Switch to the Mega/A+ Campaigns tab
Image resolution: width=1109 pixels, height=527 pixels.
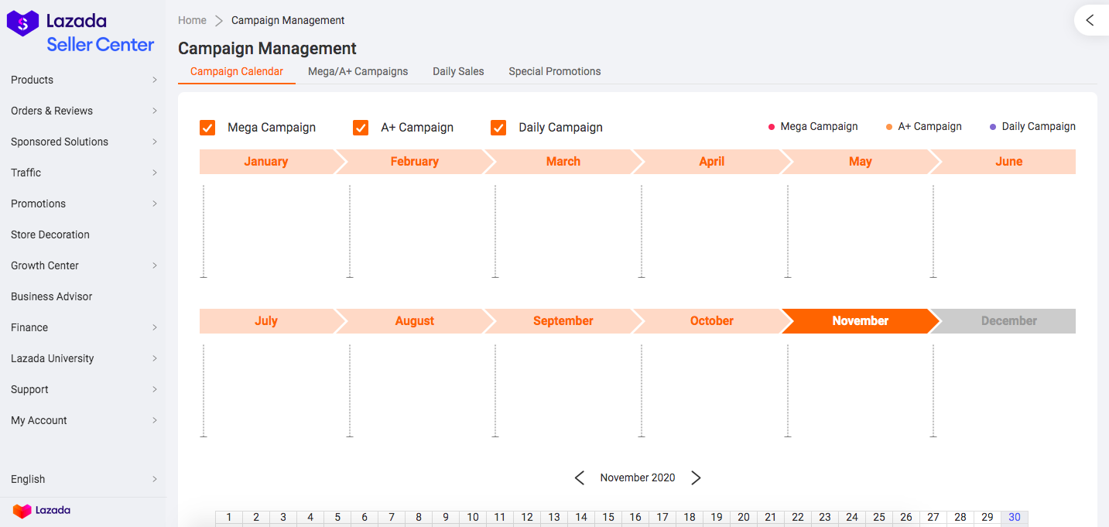click(358, 71)
